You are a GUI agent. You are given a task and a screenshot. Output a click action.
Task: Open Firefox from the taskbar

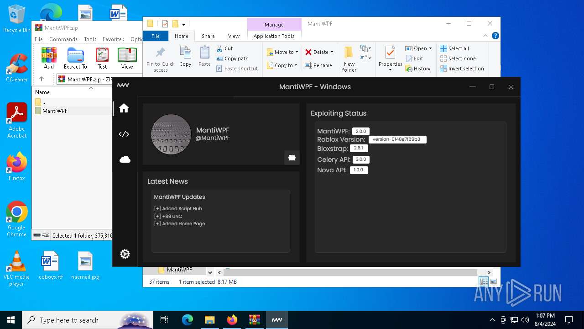pyautogui.click(x=232, y=320)
